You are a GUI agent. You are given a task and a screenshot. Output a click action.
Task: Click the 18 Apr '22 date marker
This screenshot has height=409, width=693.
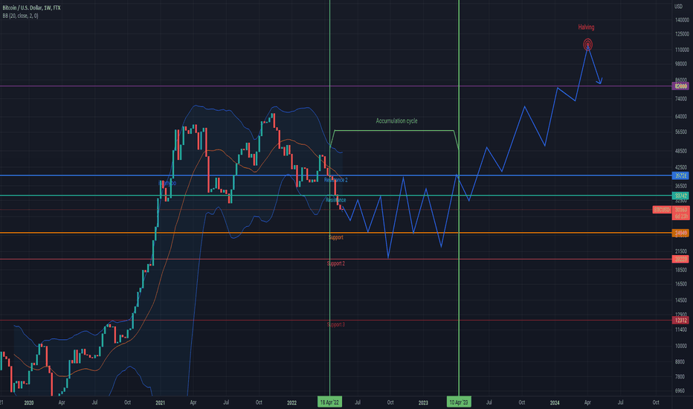pos(329,402)
